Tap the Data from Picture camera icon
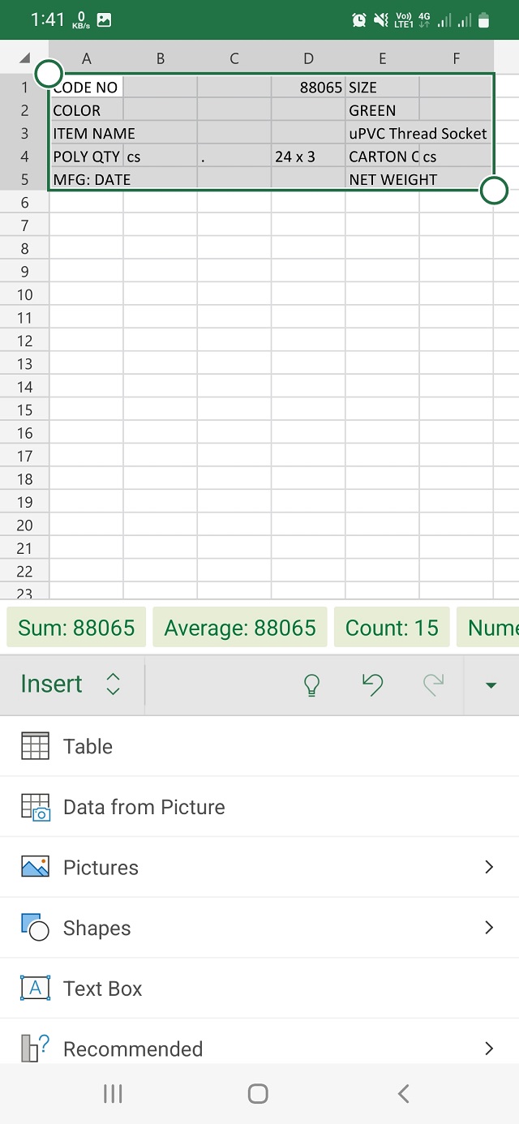 pyautogui.click(x=35, y=807)
